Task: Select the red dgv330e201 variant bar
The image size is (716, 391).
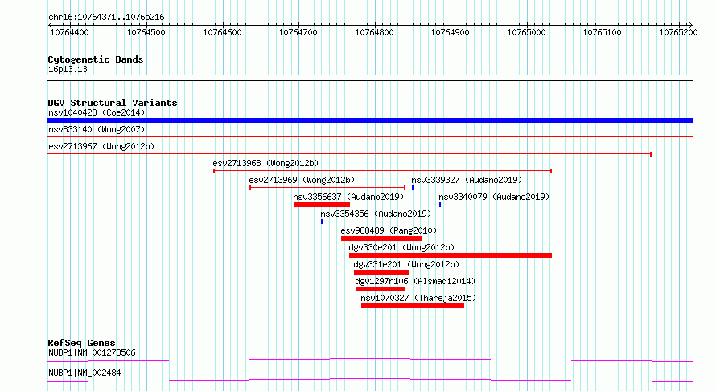Action: [x=451, y=255]
